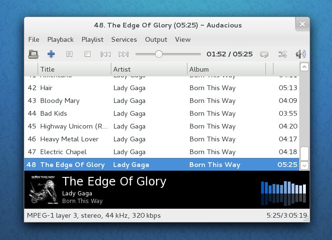Viewport: 332px width, 240px height.
Task: Select track 47 Electric Chapel
Action: tap(162, 152)
